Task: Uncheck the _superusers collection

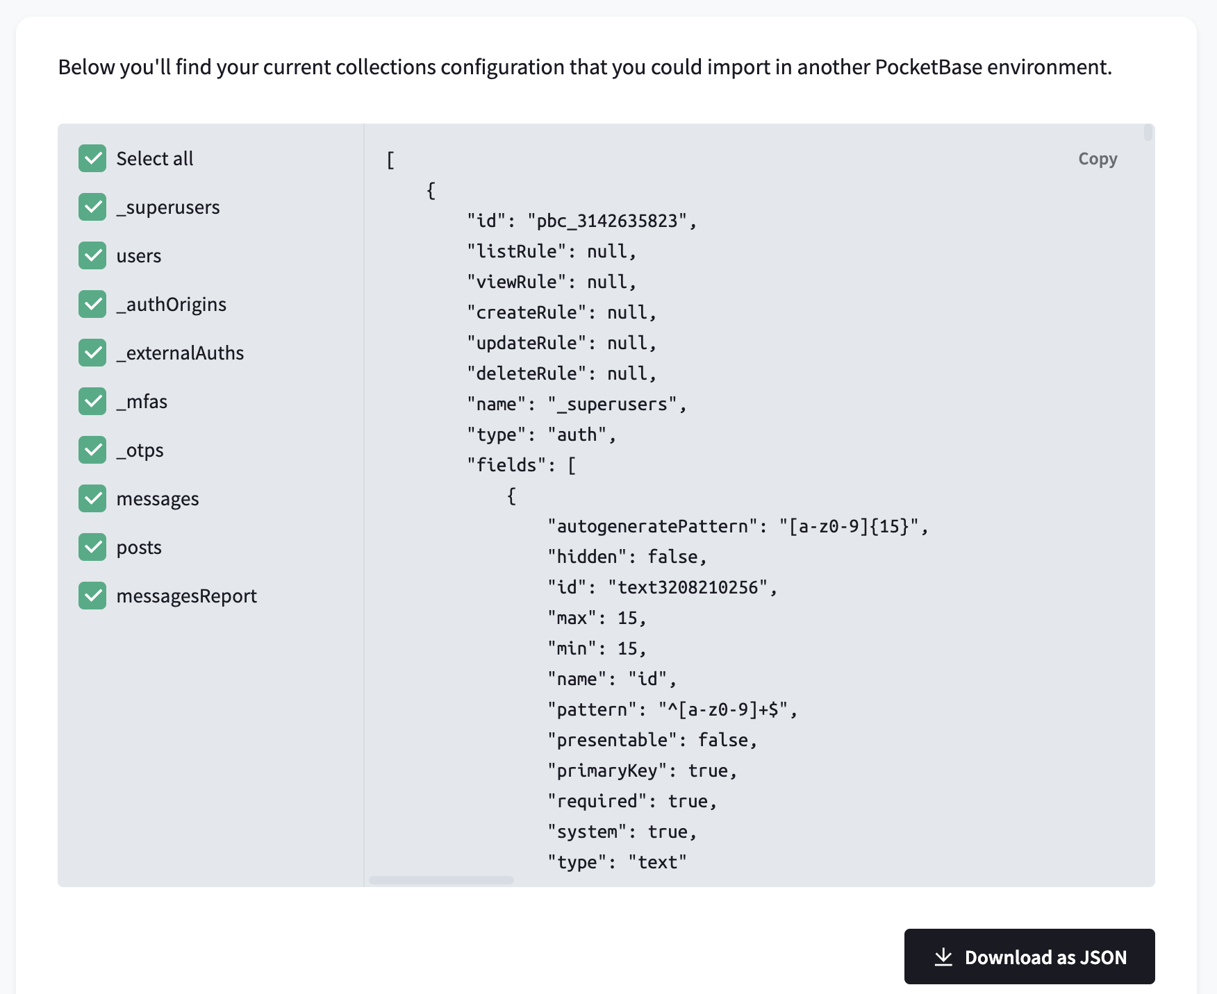Action: point(92,207)
